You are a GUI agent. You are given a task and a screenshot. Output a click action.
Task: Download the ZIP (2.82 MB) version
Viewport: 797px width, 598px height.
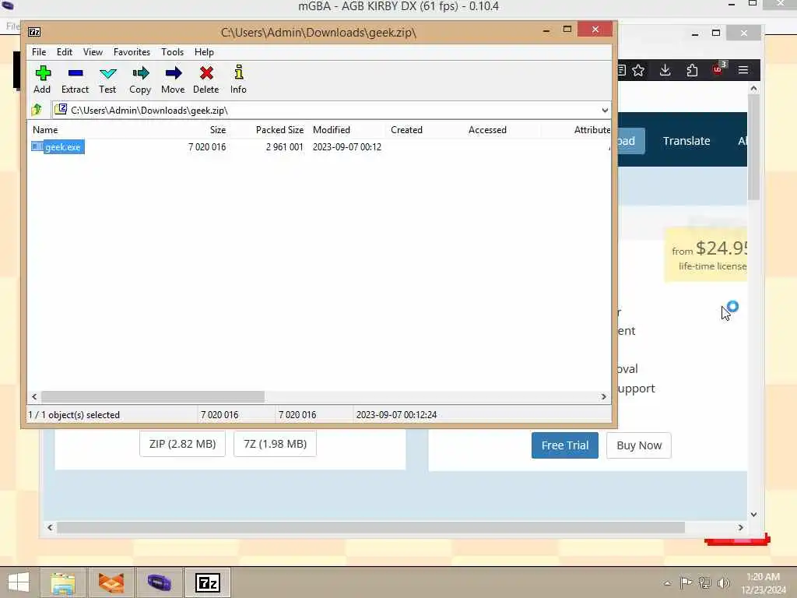pos(182,444)
